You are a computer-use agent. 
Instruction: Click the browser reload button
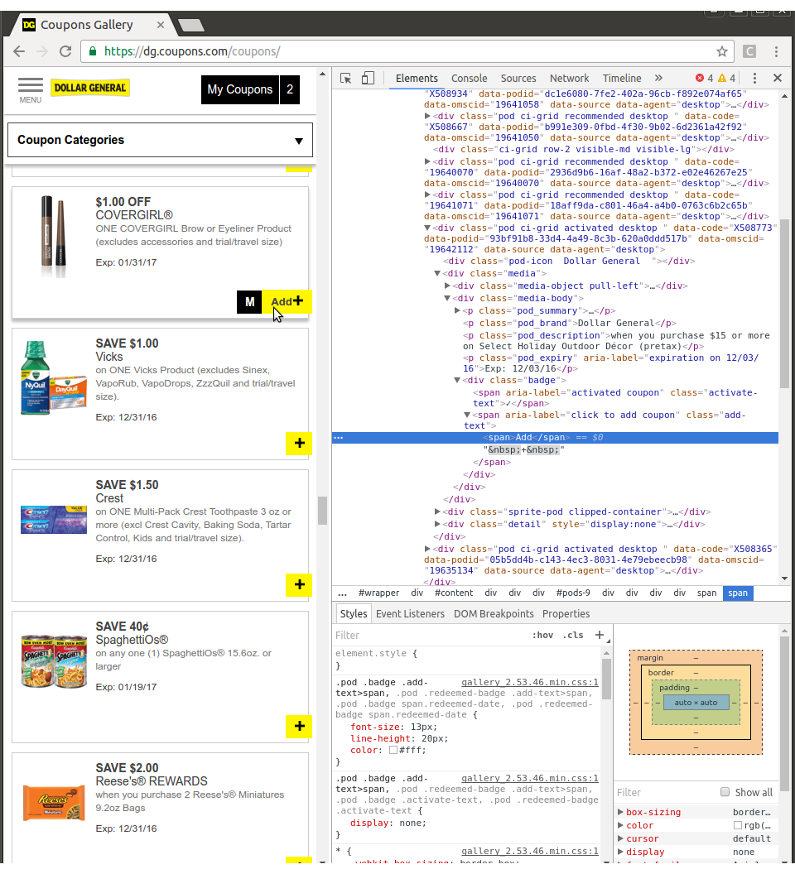coord(65,51)
